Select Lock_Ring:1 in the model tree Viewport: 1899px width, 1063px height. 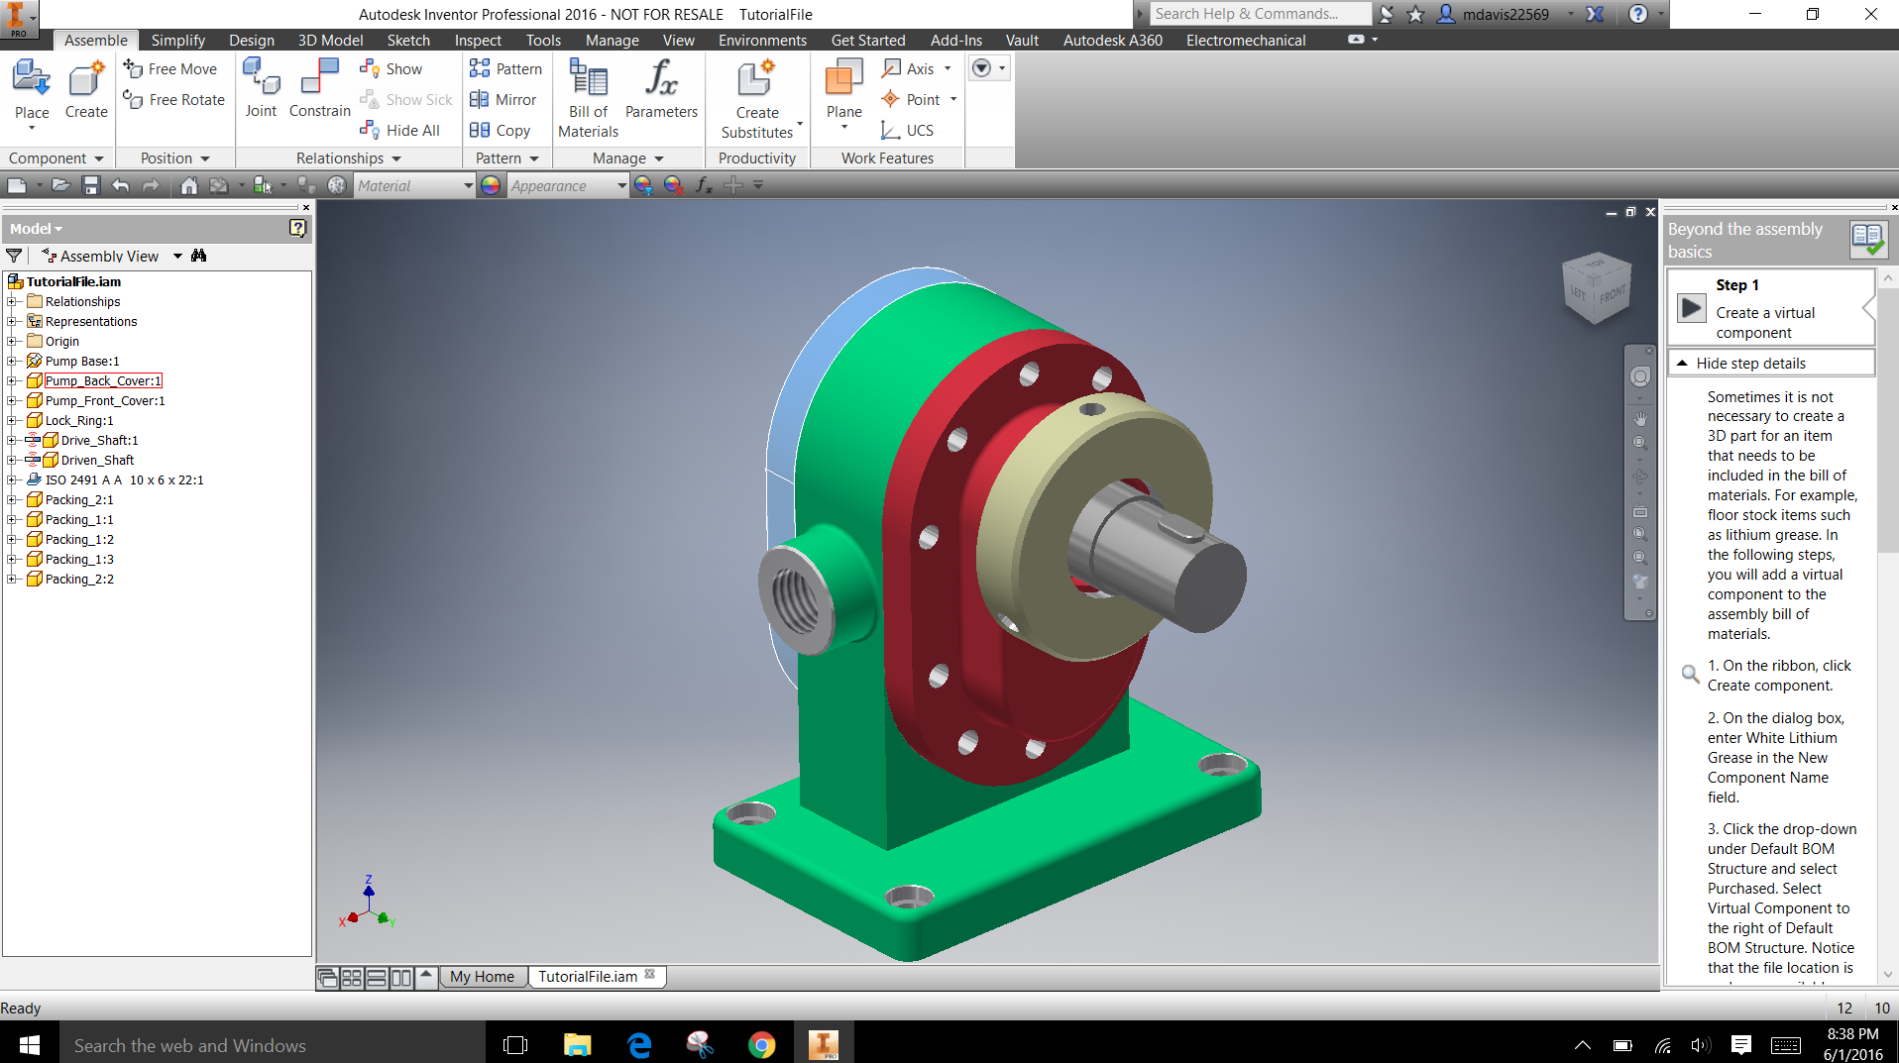point(79,420)
